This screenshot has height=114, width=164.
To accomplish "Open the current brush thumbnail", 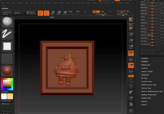I will [7, 22].
